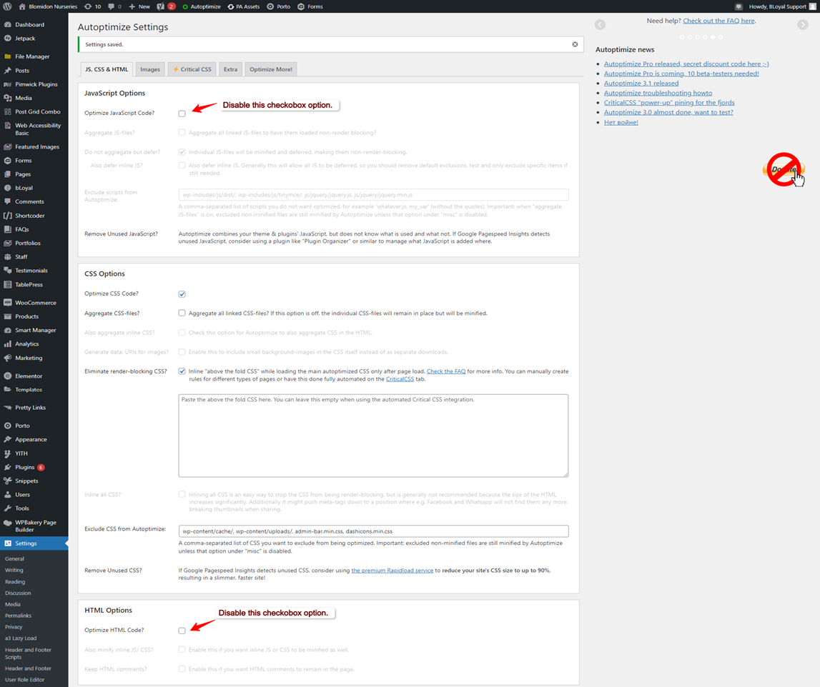820x687 pixels.
Task: Click the Portfolios icon in the sidebar
Action: click(x=7, y=243)
